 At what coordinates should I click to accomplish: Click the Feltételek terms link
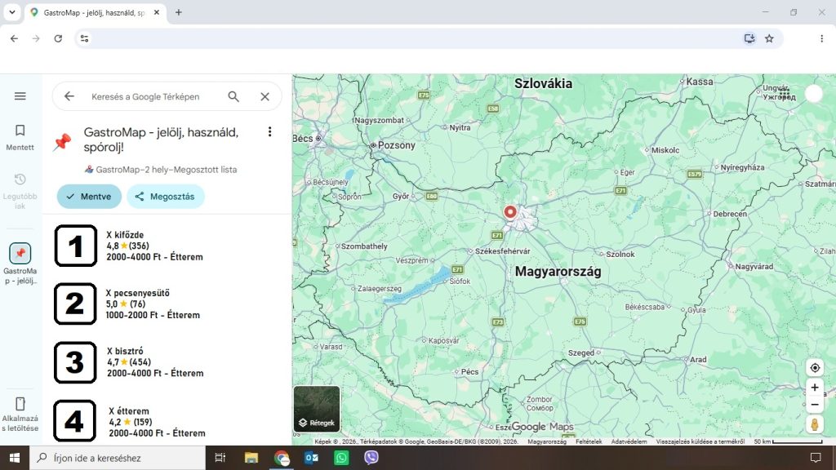click(589, 441)
